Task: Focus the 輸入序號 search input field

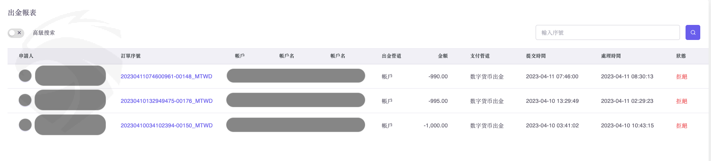Action: pyautogui.click(x=607, y=32)
